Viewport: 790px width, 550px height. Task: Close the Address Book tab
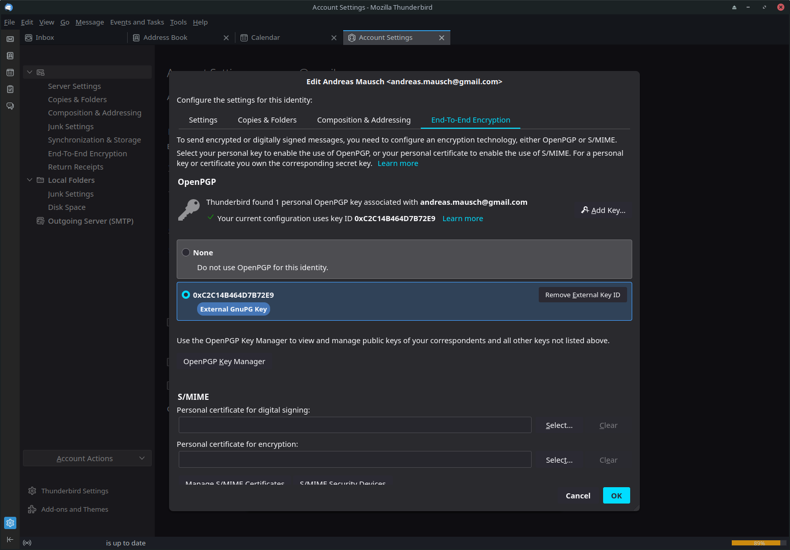[x=226, y=38]
